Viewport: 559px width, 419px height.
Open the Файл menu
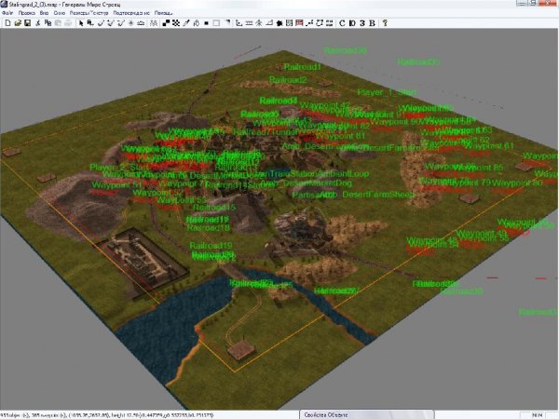tap(7, 13)
